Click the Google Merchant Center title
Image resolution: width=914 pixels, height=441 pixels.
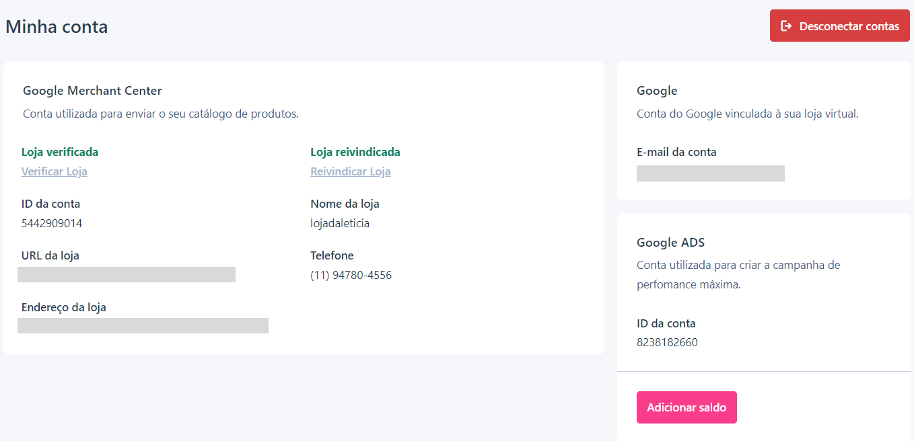(92, 91)
